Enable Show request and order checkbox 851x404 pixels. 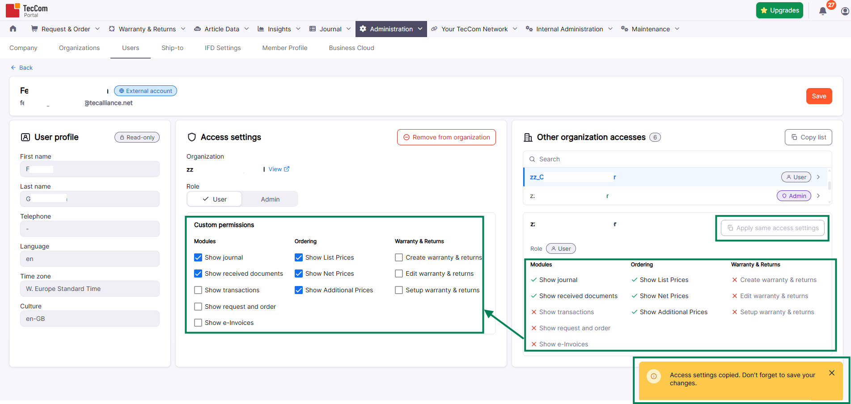[x=198, y=307]
